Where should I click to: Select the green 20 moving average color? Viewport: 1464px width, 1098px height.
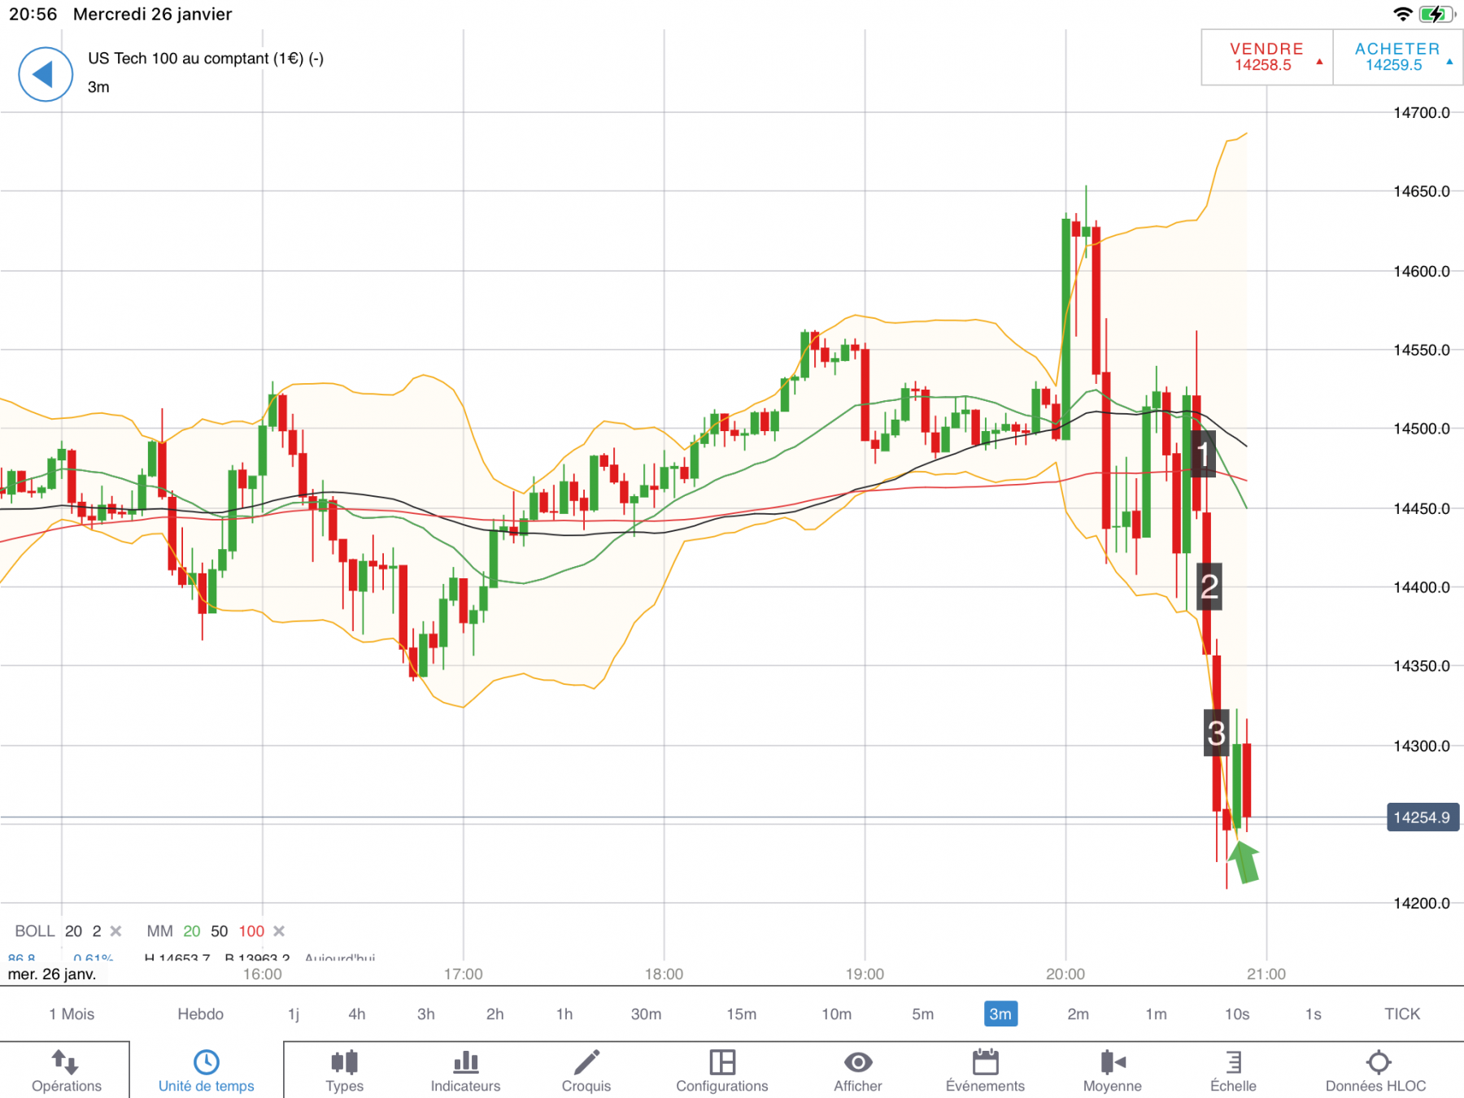191,931
